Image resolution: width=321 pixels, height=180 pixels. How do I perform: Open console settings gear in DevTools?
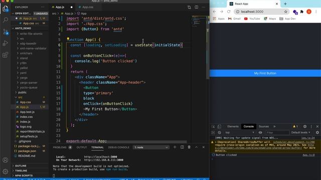[317, 132]
